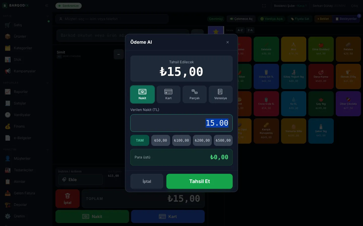Open Tedarikçiler in the sidebar
The height and width of the screenshot is (226, 363).
26,170
